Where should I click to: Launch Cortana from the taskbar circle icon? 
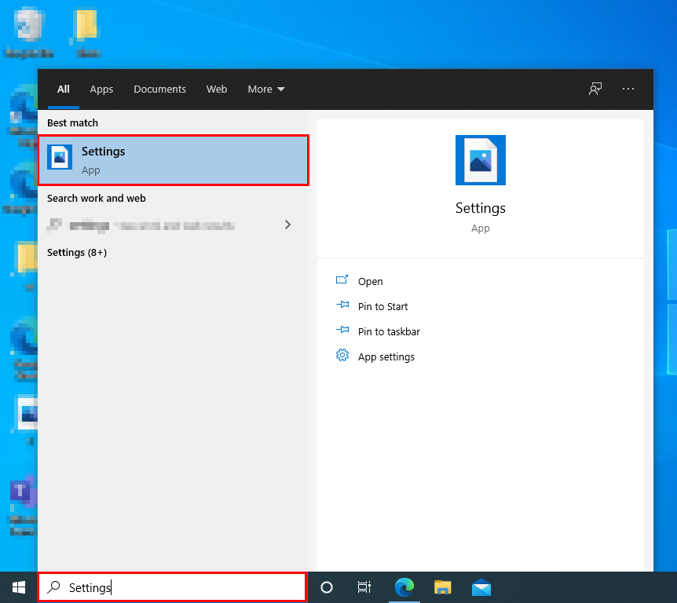[x=327, y=587]
